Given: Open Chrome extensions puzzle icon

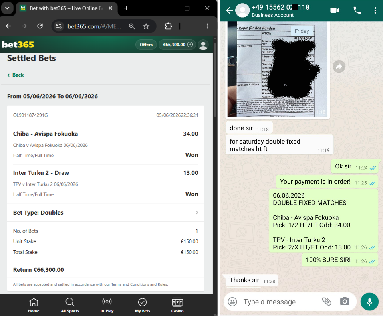Looking at the screenshot, I should pos(168,26).
